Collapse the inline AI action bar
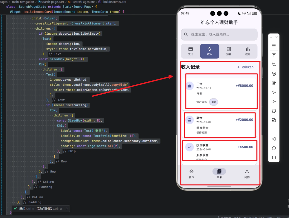This screenshot has width=289, height=218. (x=67, y=209)
